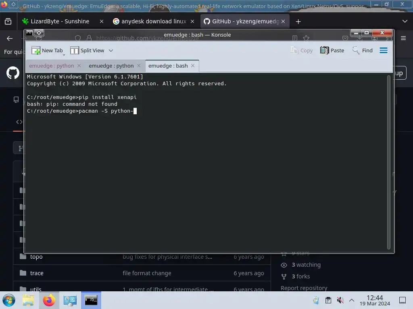
Task: Open Konsole window menu icon
Action: pos(29,33)
